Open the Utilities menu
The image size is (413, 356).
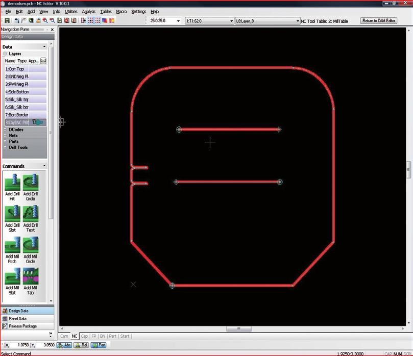71,12
